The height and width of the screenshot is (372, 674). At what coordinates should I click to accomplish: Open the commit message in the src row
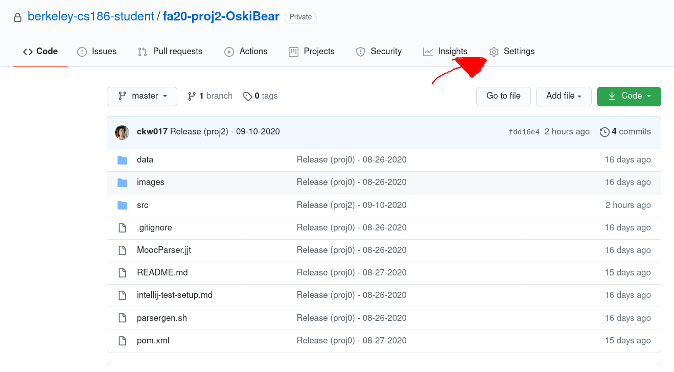(352, 205)
